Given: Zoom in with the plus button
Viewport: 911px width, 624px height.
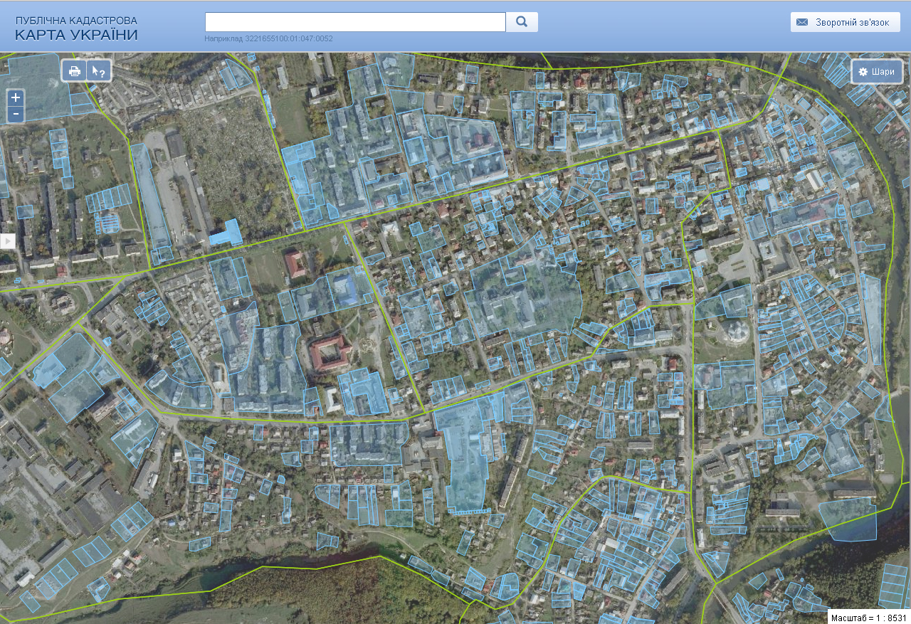Looking at the screenshot, I should point(16,97).
